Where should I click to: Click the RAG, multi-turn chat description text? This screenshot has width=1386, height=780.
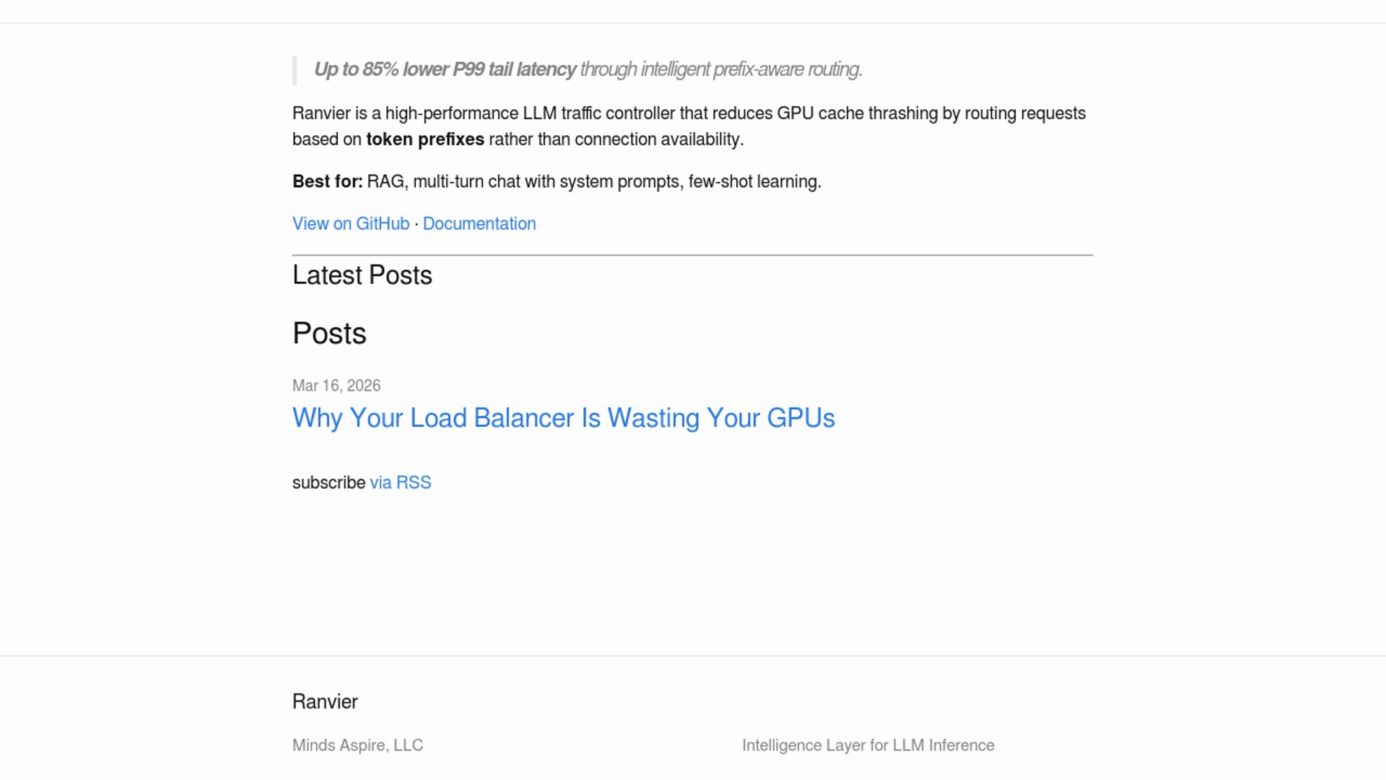(593, 181)
